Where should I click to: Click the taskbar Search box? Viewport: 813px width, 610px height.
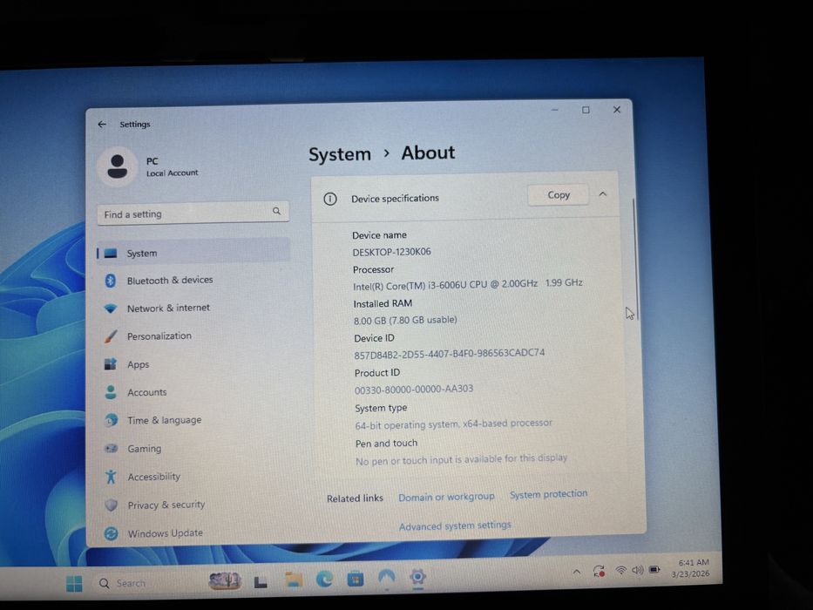tap(147, 583)
